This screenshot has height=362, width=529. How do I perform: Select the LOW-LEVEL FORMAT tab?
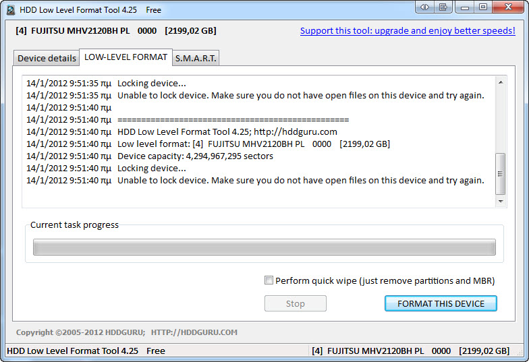click(126, 57)
